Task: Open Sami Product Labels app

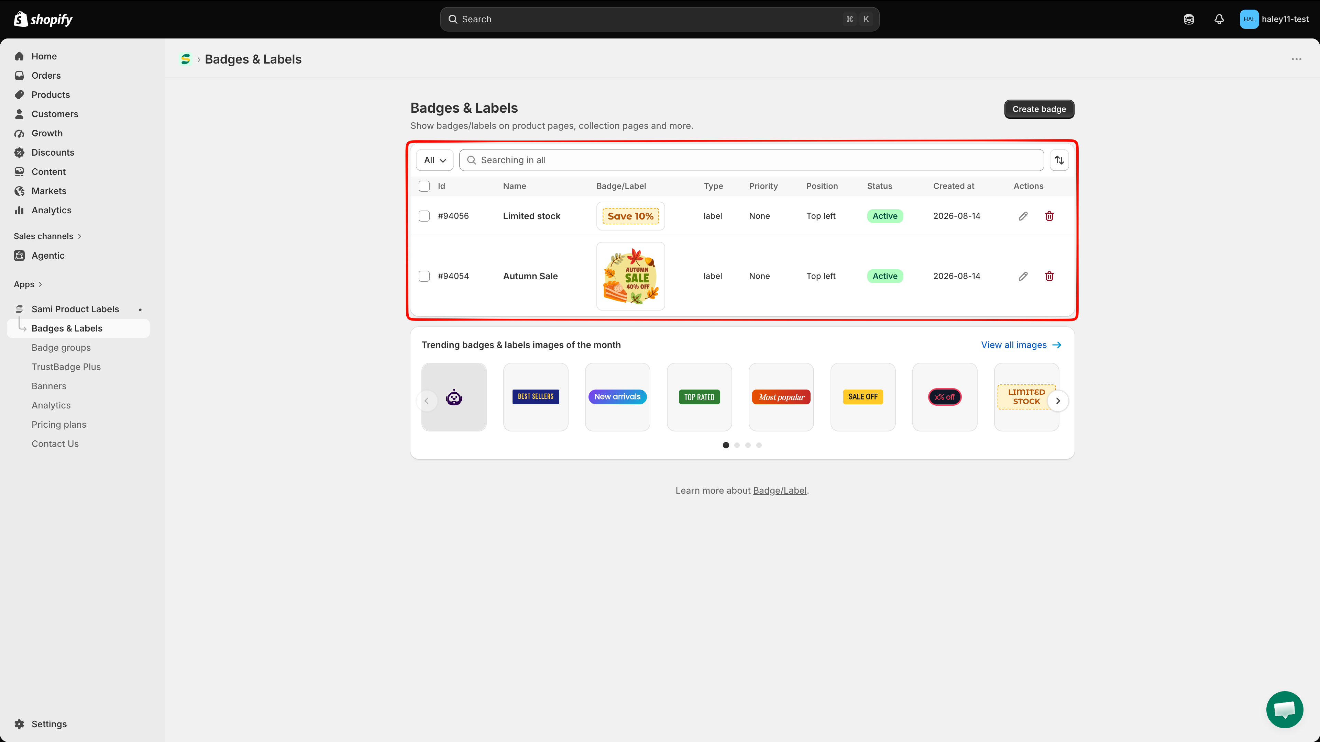Action: click(75, 309)
